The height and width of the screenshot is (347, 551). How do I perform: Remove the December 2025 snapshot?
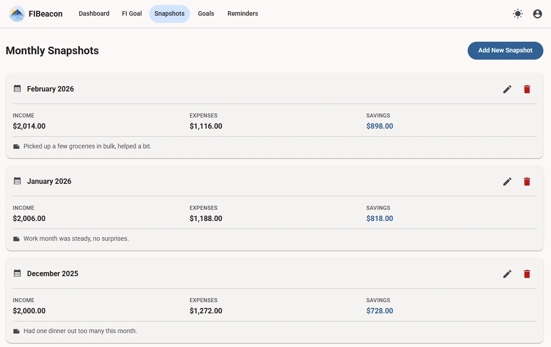[527, 274]
